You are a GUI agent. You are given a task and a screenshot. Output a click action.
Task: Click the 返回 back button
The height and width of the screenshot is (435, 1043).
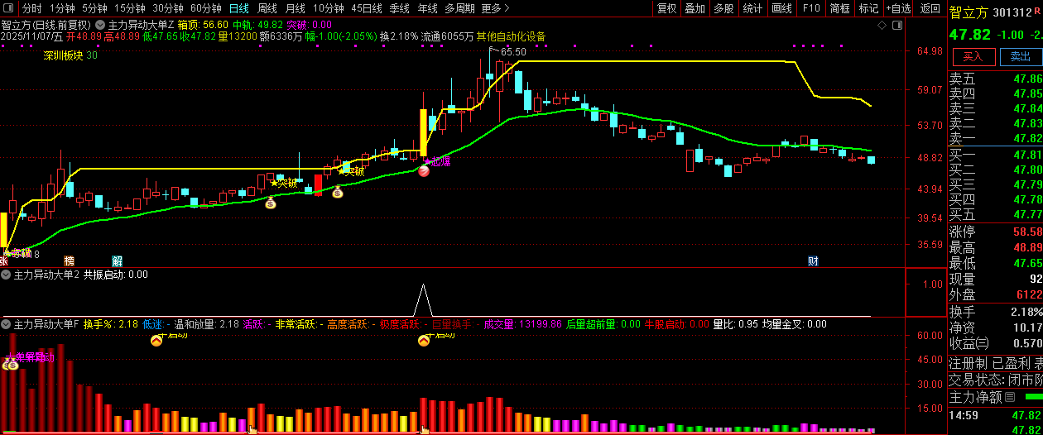(x=930, y=8)
